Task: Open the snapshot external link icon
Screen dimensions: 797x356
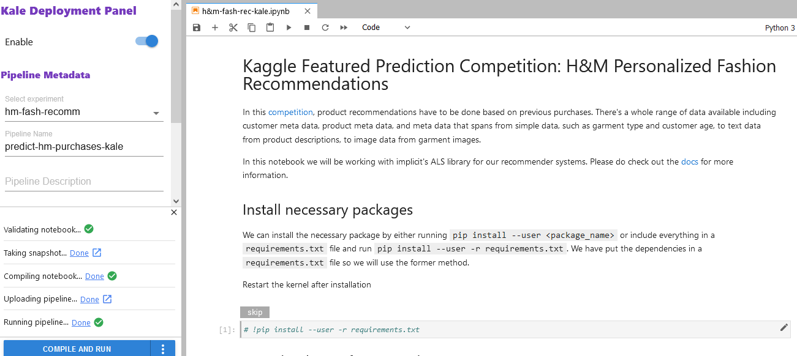Action: (97, 253)
